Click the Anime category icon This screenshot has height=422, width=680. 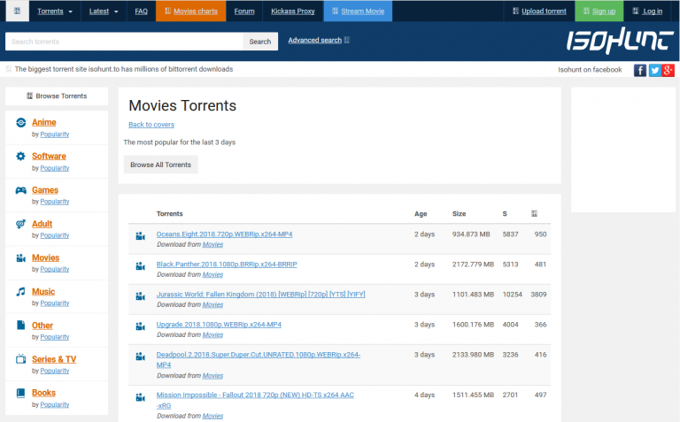coord(21,123)
